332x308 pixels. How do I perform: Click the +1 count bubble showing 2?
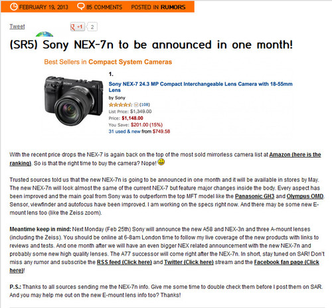92,27
